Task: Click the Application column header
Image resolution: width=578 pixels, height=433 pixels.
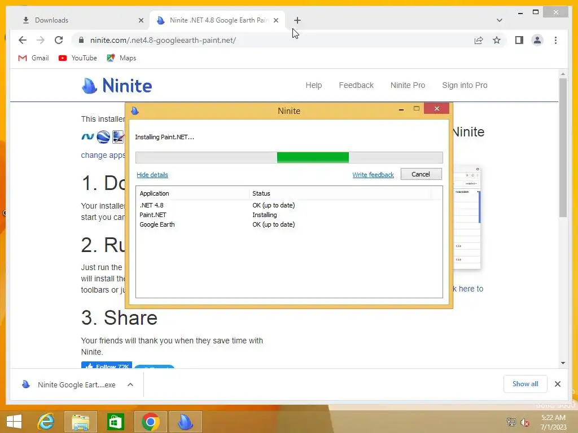Action: pyautogui.click(x=192, y=193)
